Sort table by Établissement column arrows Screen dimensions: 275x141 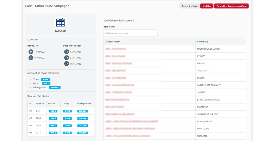(x=193, y=42)
